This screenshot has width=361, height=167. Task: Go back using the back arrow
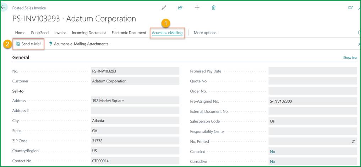[x=4, y=7]
